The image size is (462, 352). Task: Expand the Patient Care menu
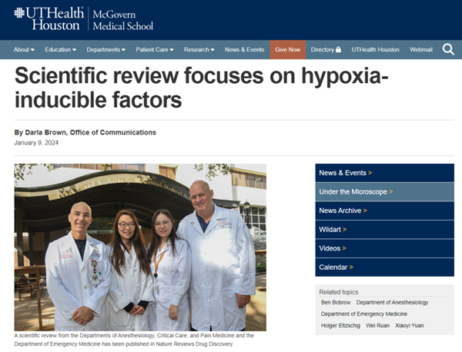(x=154, y=50)
